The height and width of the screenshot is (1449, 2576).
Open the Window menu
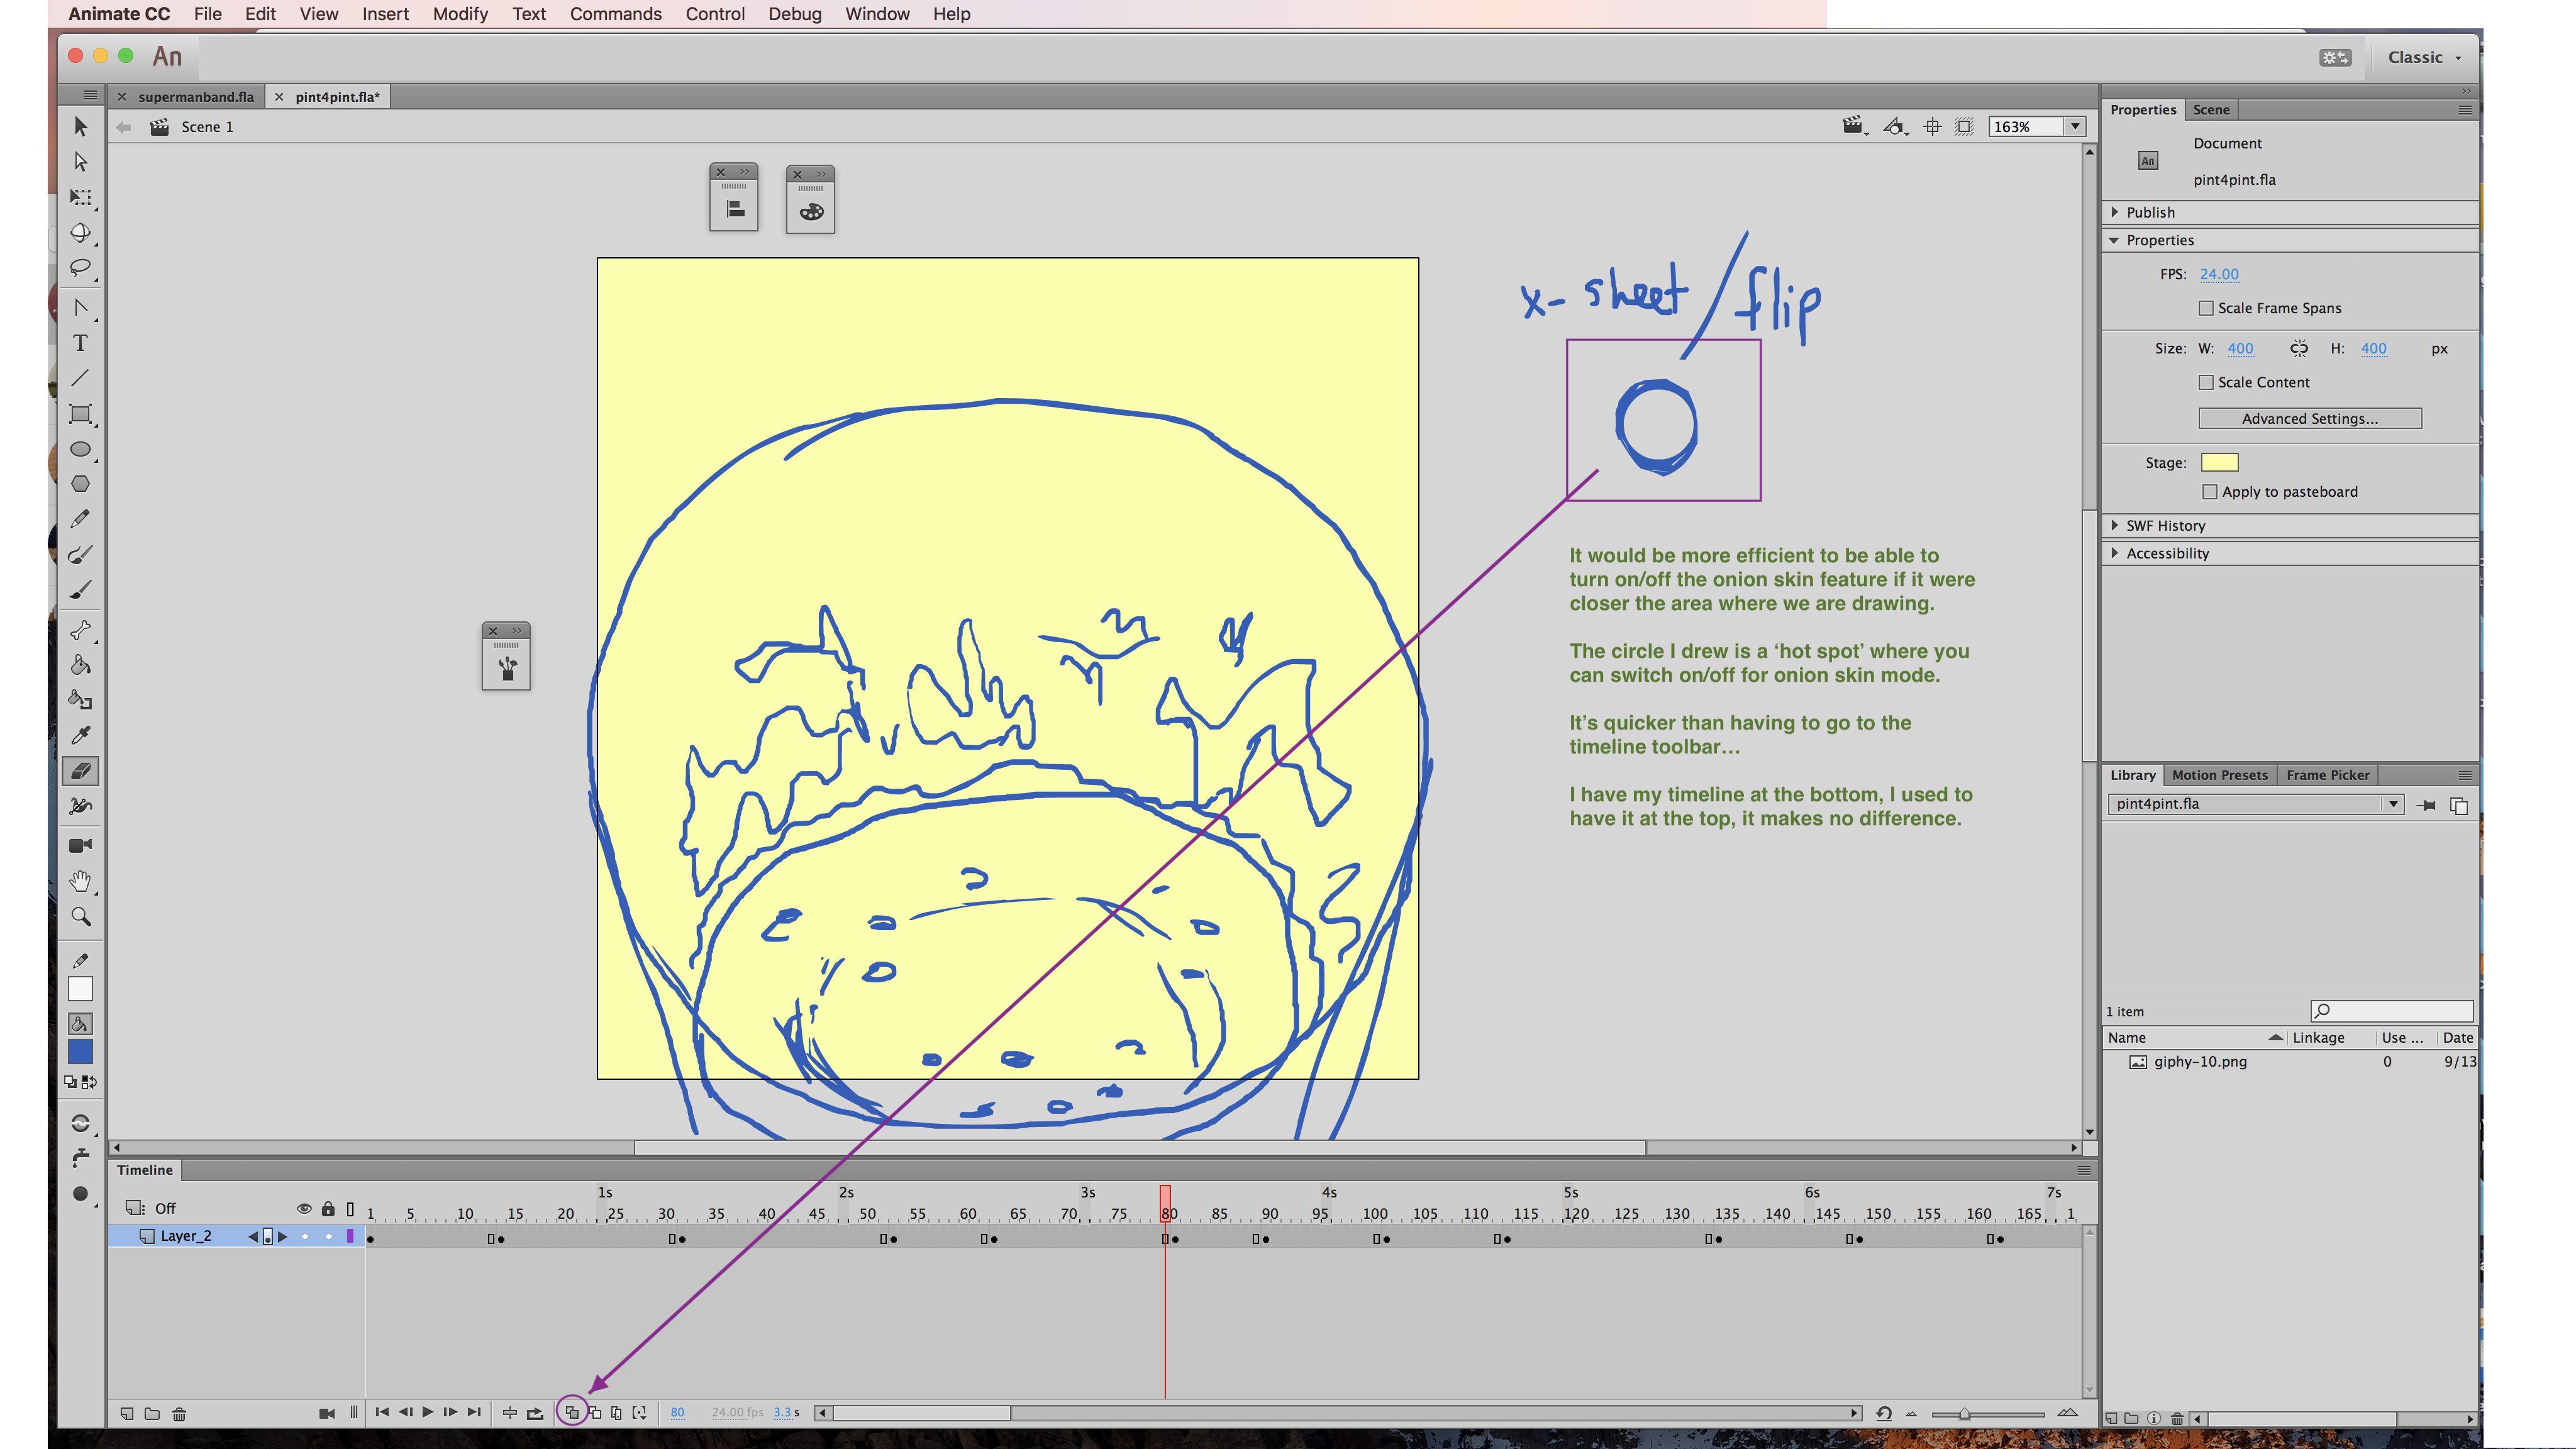click(x=877, y=14)
